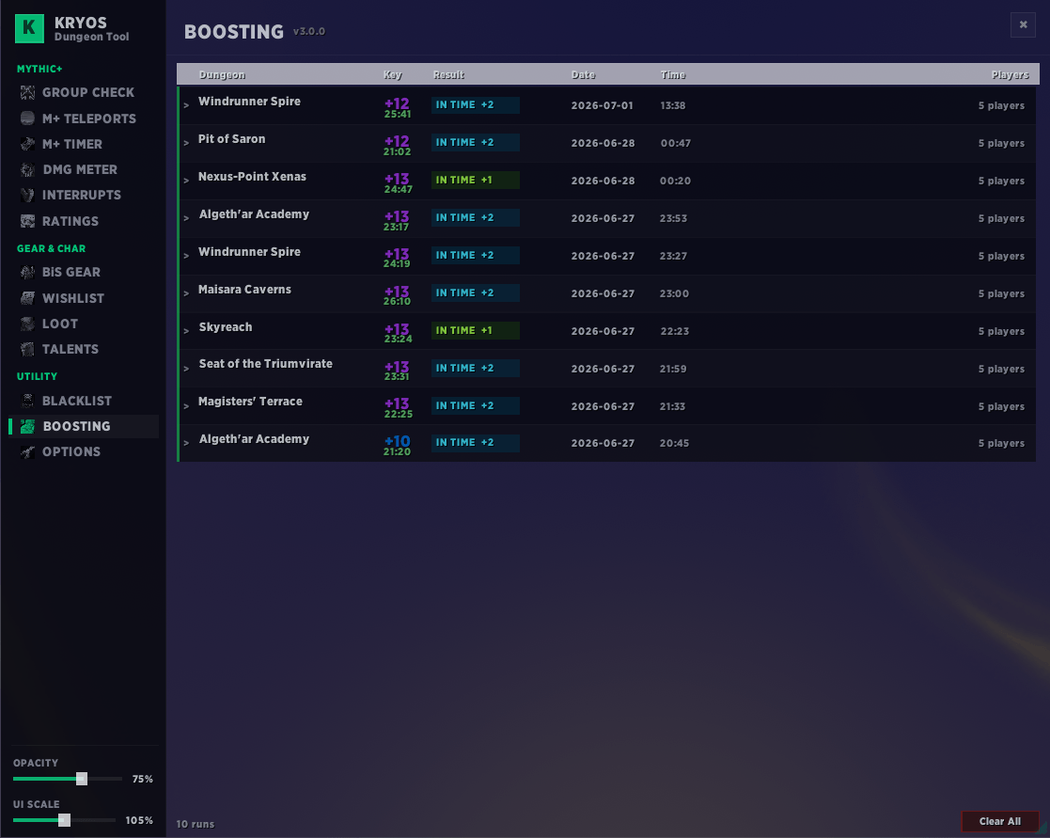Sort by the Dungeon column header
The width and height of the screenshot is (1050, 838).
[x=222, y=75]
